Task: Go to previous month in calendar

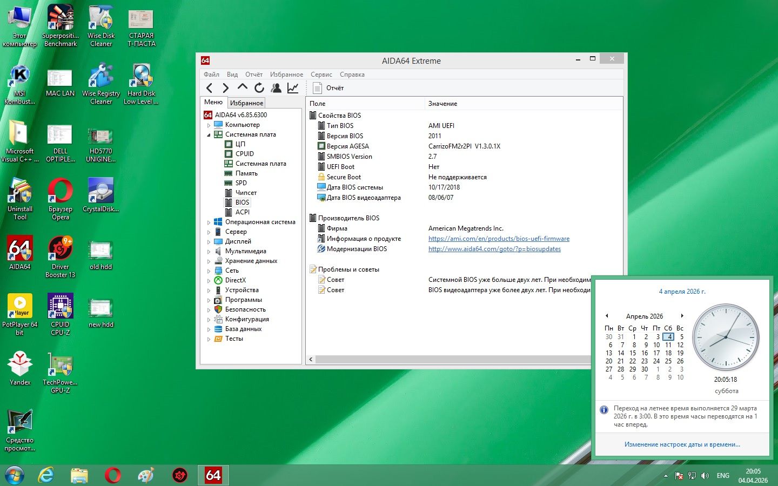Action: point(607,316)
